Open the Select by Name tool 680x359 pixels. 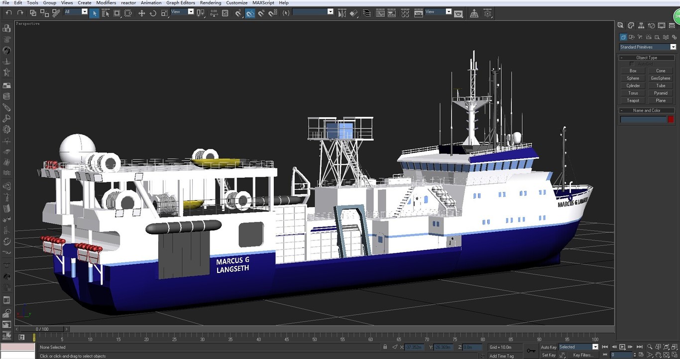[x=106, y=13]
